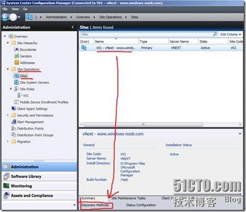
Task: Click the list scrollbar right arrow
Action: tap(240, 124)
